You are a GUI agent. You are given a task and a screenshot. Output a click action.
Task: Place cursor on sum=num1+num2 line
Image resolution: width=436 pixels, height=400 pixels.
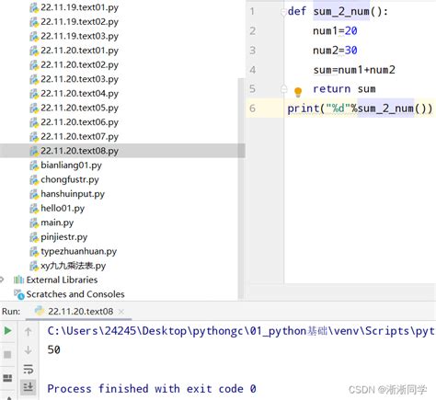click(354, 70)
